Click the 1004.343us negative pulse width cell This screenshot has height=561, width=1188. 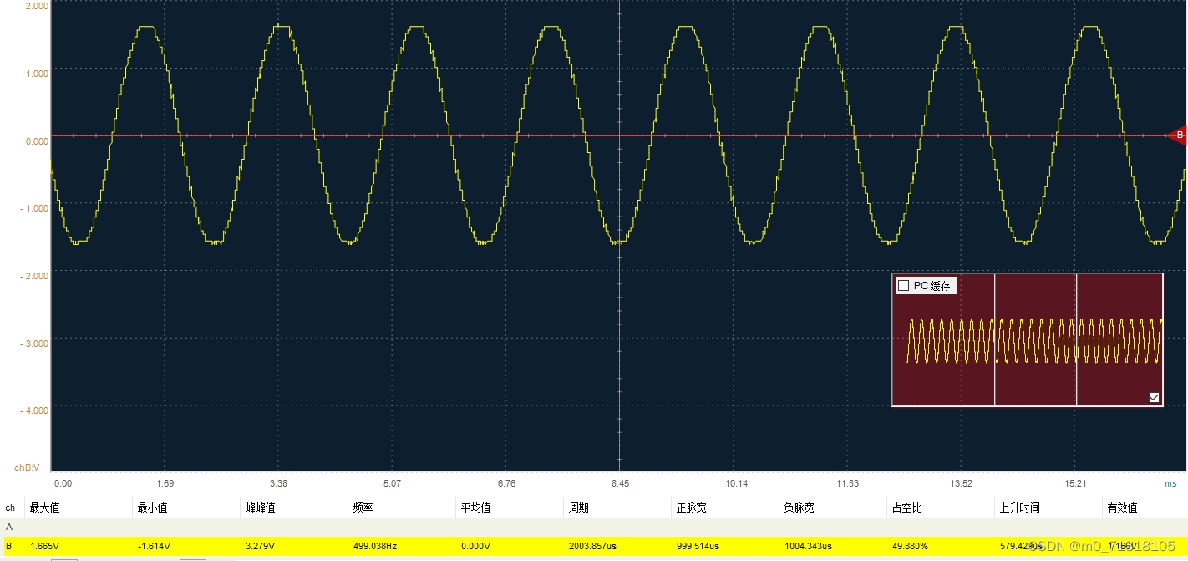pos(808,546)
